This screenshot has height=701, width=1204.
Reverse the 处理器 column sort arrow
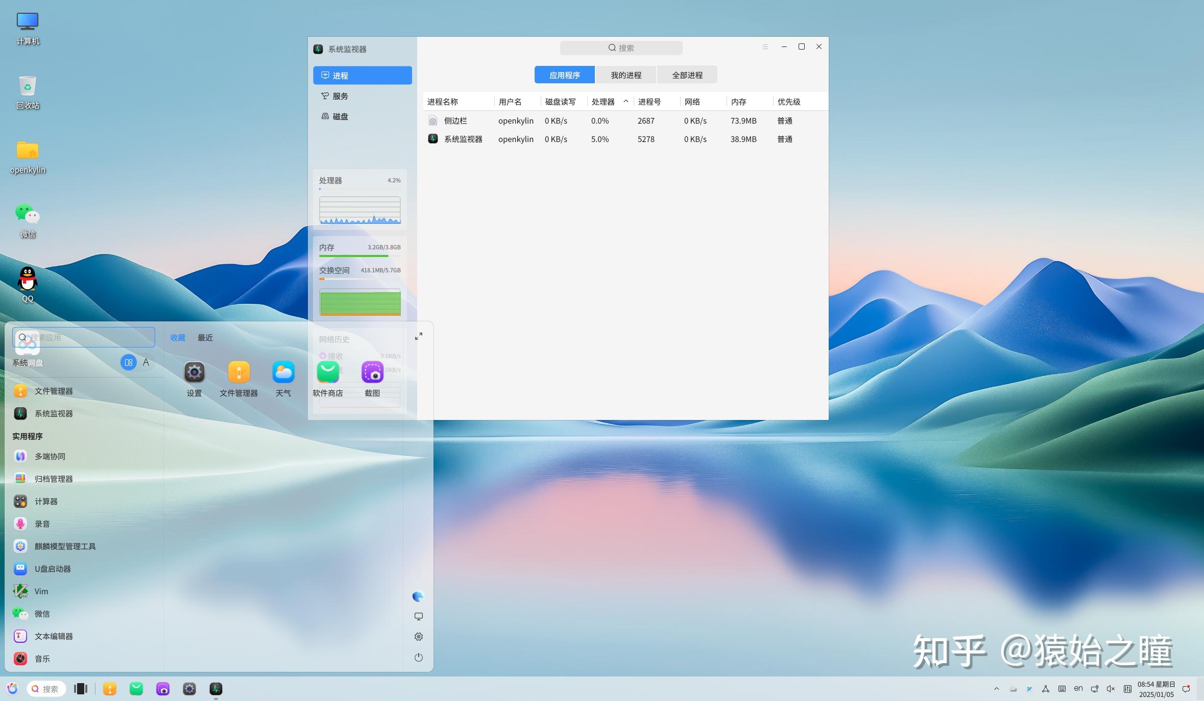[x=625, y=101]
